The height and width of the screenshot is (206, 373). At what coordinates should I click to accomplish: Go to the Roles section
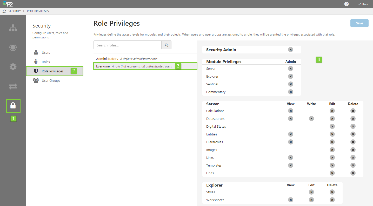[x=46, y=62]
